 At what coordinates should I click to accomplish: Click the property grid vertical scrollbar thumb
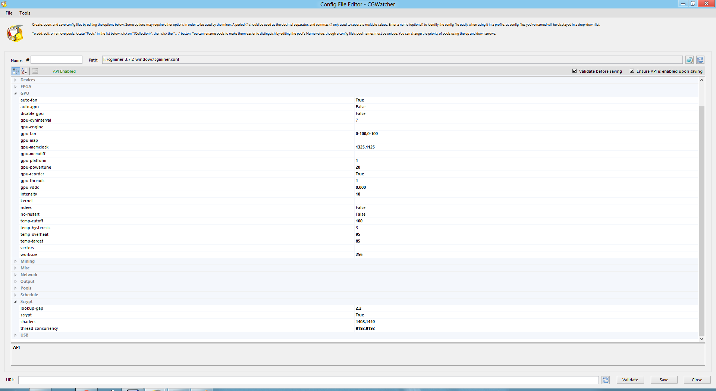coord(701,220)
